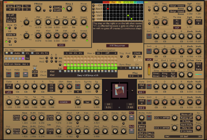The image size is (207, 140).
Task: Select the Pitch tab in the matrix
Action: tap(106, 2)
